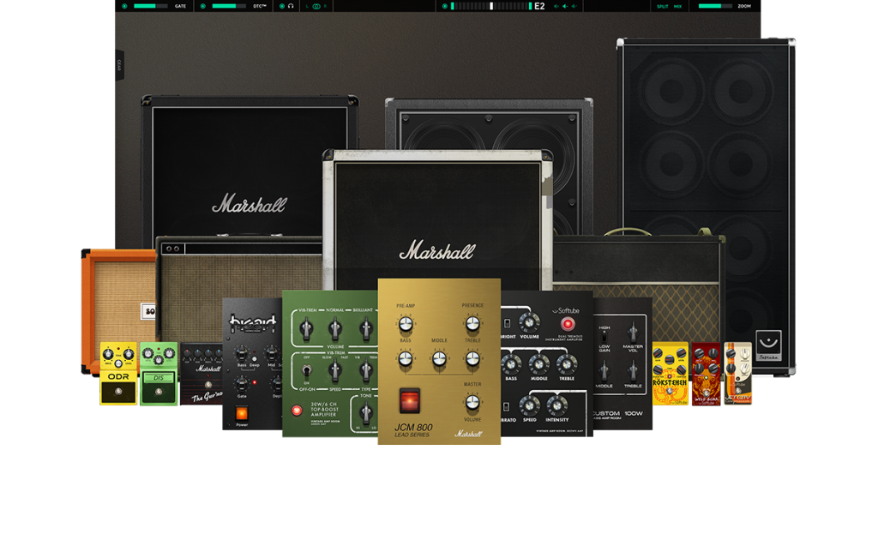
Task: Click the E2 tuner note display
Action: pyautogui.click(x=539, y=6)
